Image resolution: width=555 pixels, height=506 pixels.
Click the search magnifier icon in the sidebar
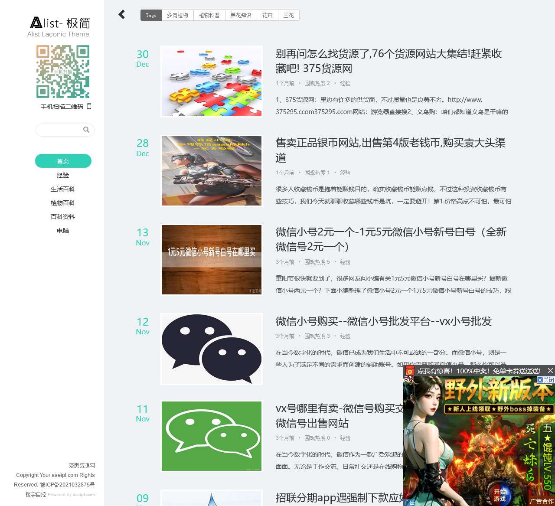(86, 130)
